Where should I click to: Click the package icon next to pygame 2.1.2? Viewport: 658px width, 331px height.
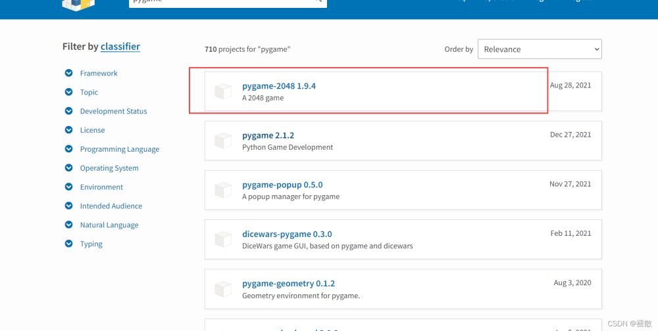(x=224, y=141)
